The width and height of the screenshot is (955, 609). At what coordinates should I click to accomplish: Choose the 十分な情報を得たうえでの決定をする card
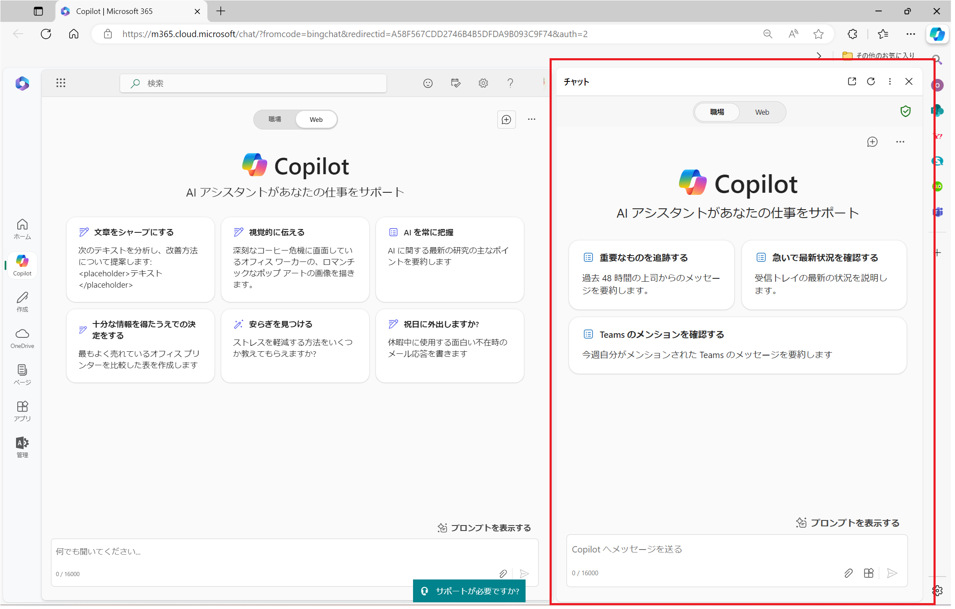[140, 346]
